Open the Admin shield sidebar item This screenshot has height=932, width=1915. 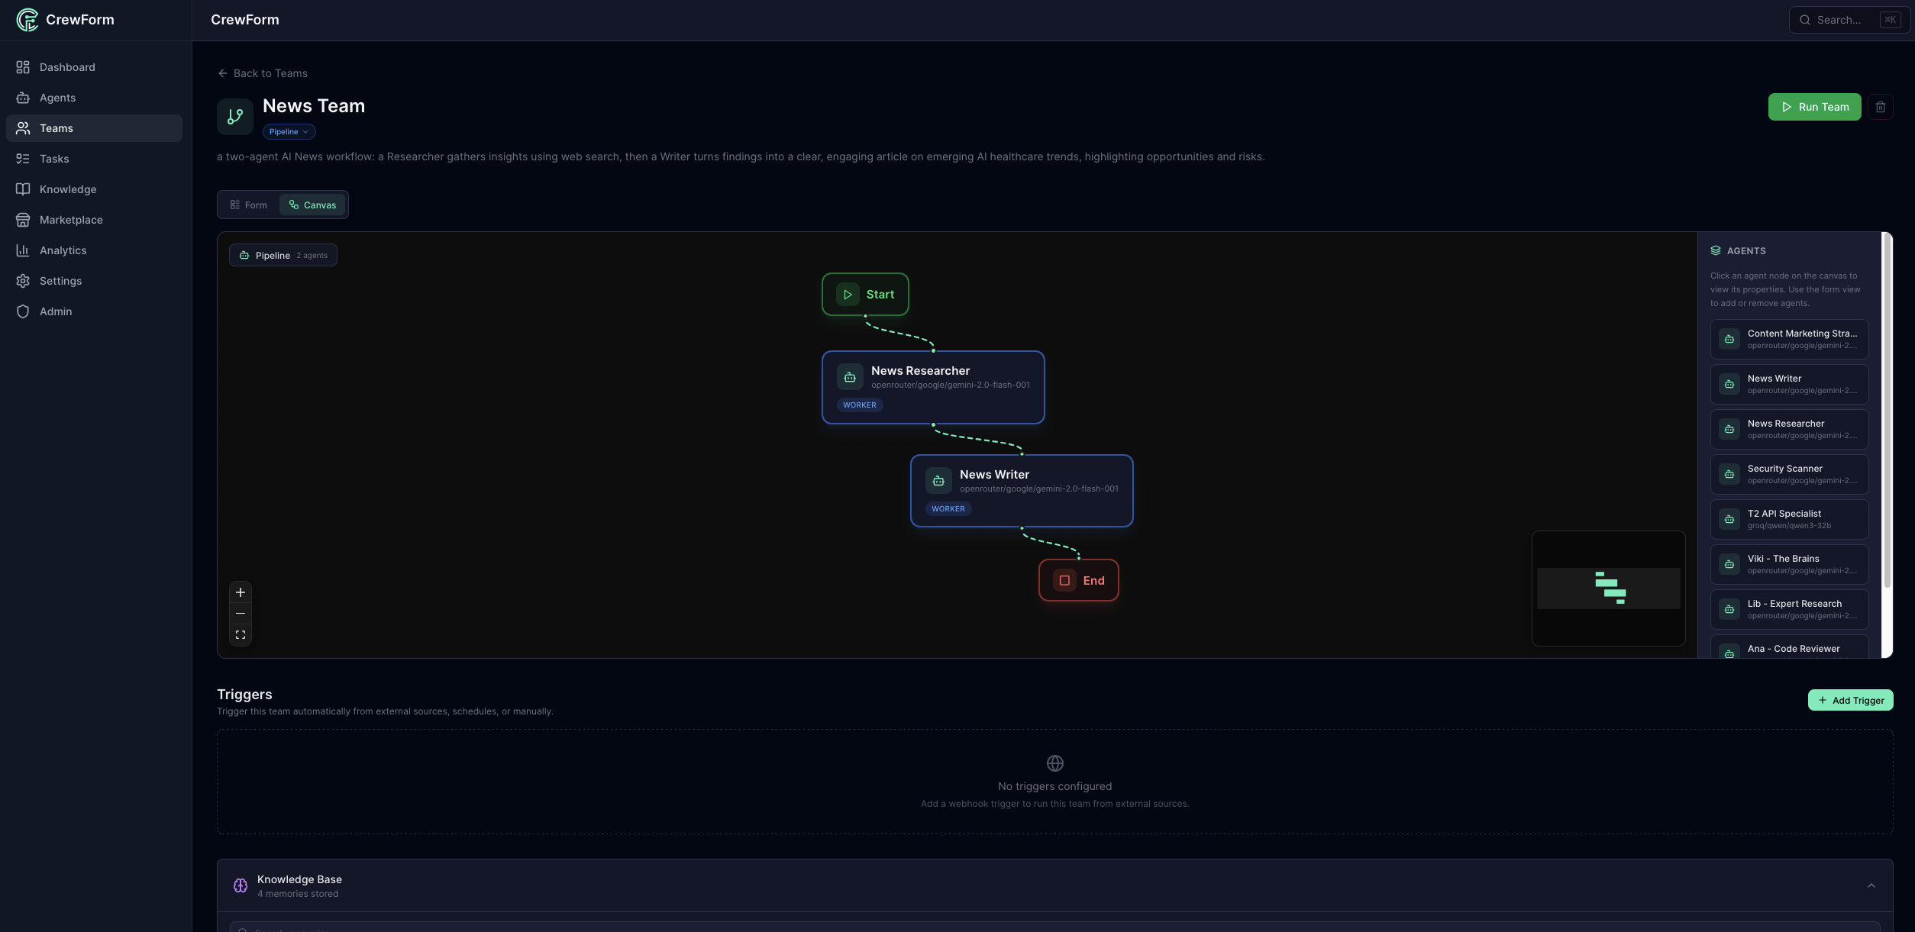55,311
